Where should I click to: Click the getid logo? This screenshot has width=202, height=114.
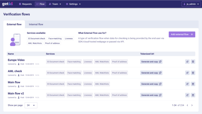pyautogui.click(x=7, y=4)
